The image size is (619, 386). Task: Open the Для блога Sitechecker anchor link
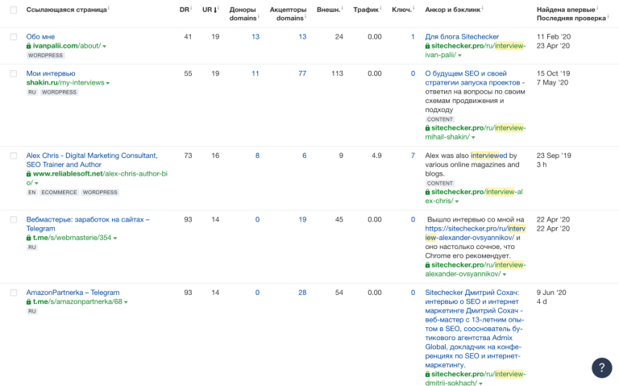tap(462, 37)
